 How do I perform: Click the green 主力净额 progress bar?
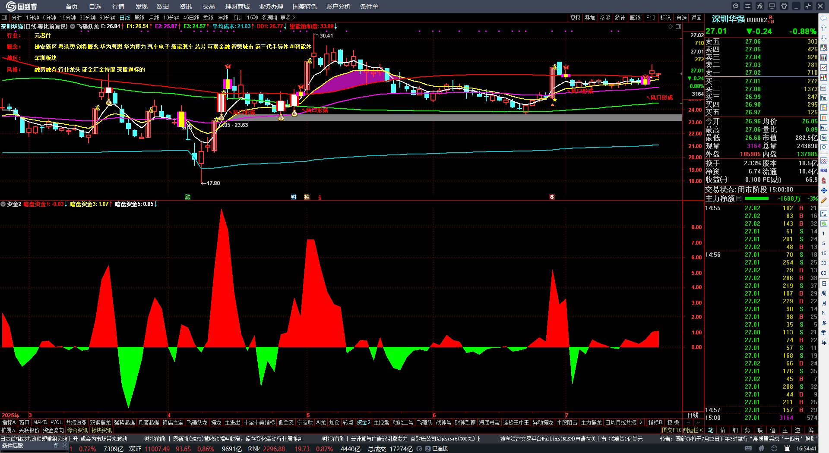[757, 198]
